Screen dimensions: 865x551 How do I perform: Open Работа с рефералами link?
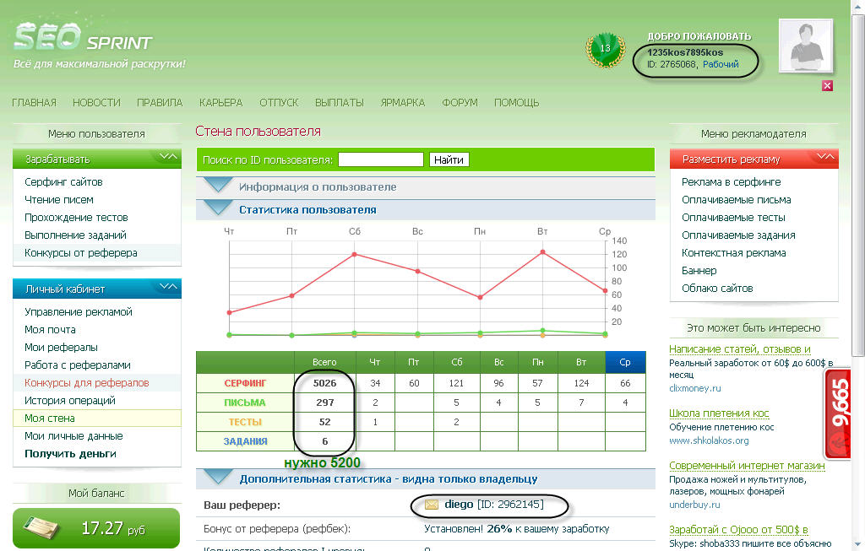78,365
